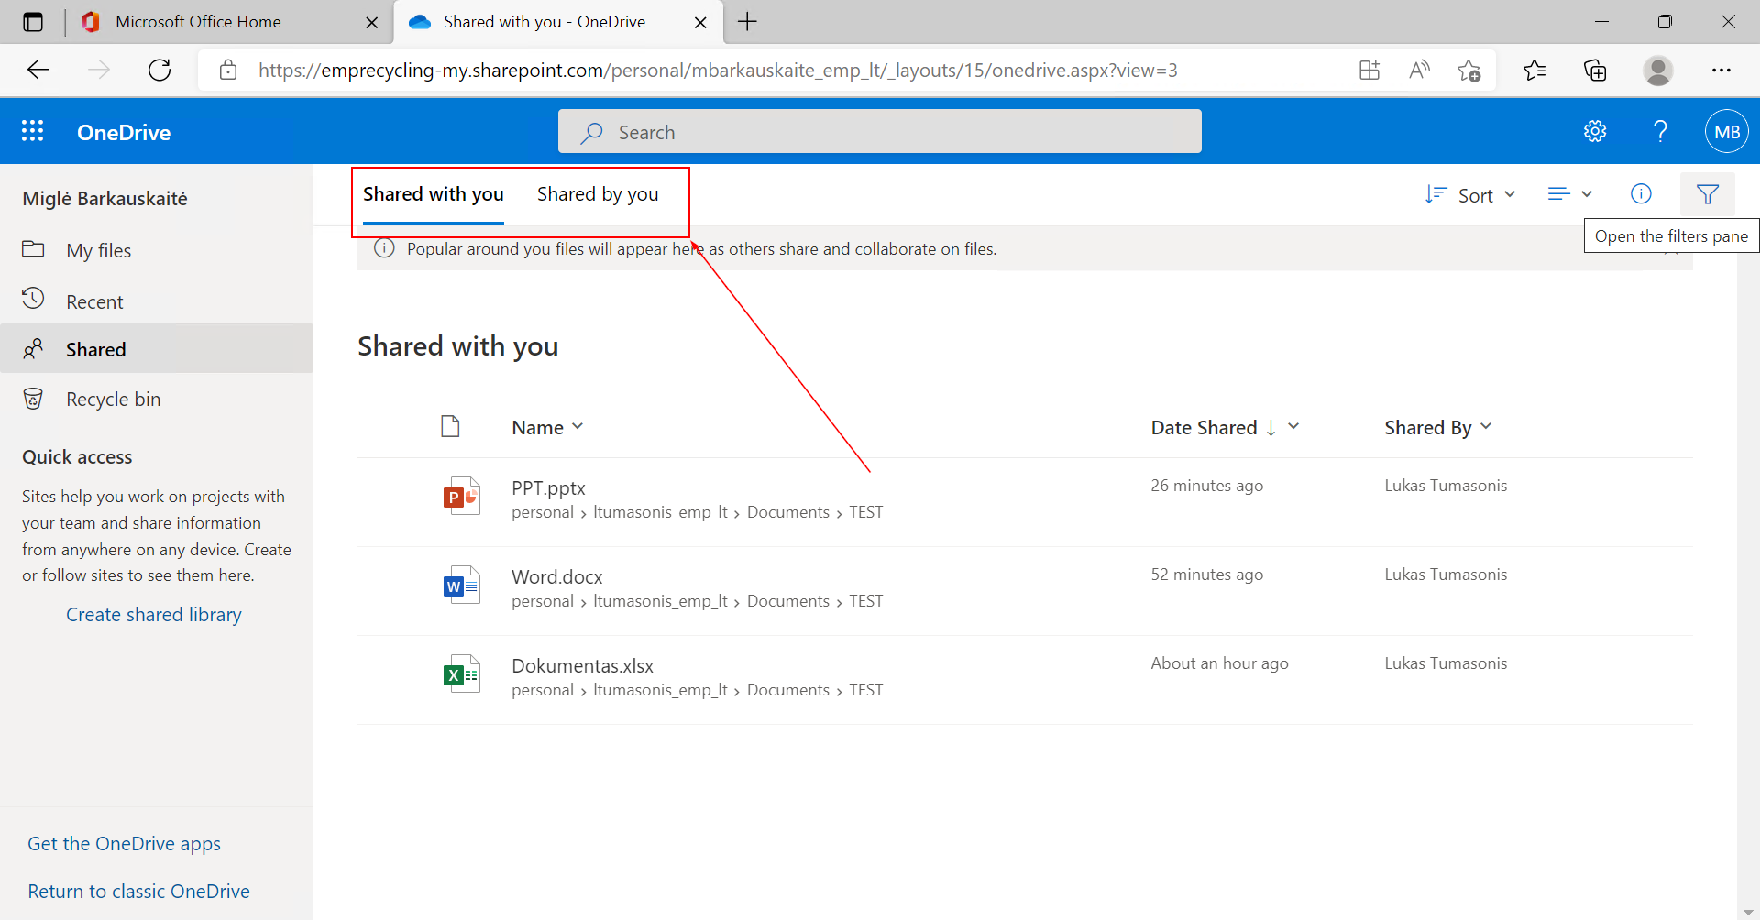Expand the Sort dropdown

click(x=1470, y=195)
